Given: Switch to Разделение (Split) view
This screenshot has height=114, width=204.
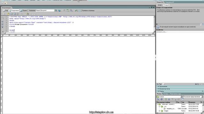Looking at the screenshot, I should (14, 10).
